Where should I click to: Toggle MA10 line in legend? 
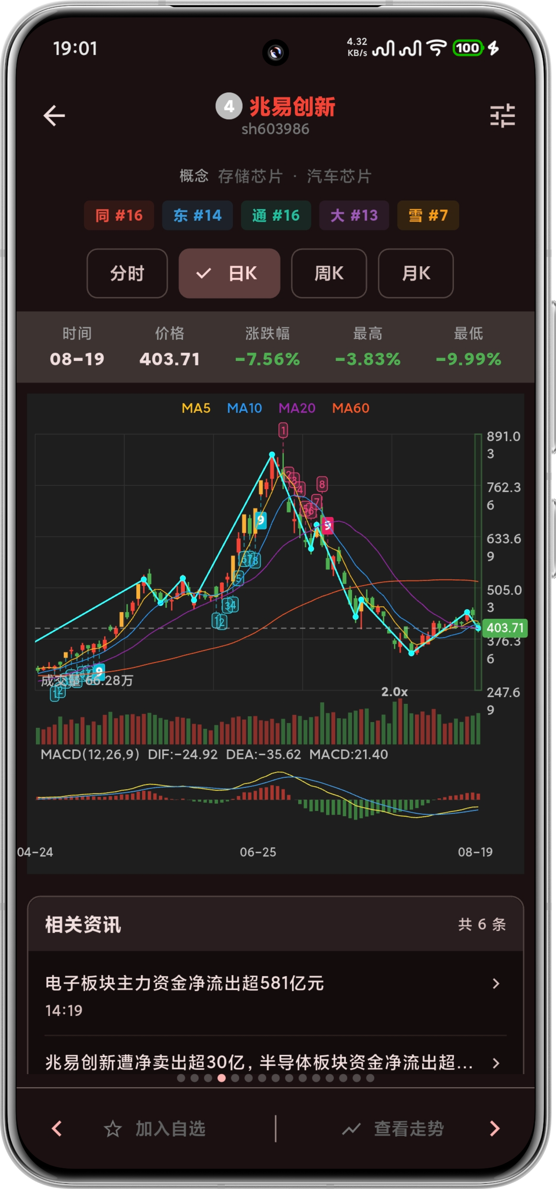click(x=244, y=408)
